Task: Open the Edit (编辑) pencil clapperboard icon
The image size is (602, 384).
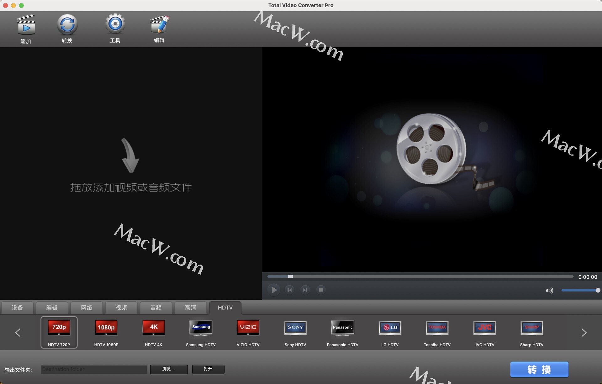Action: (159, 24)
